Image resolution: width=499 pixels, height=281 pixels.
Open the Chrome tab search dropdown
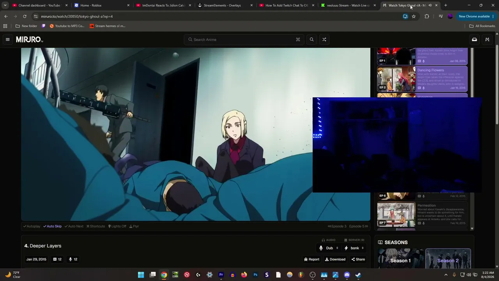pyautogui.click(x=5, y=5)
